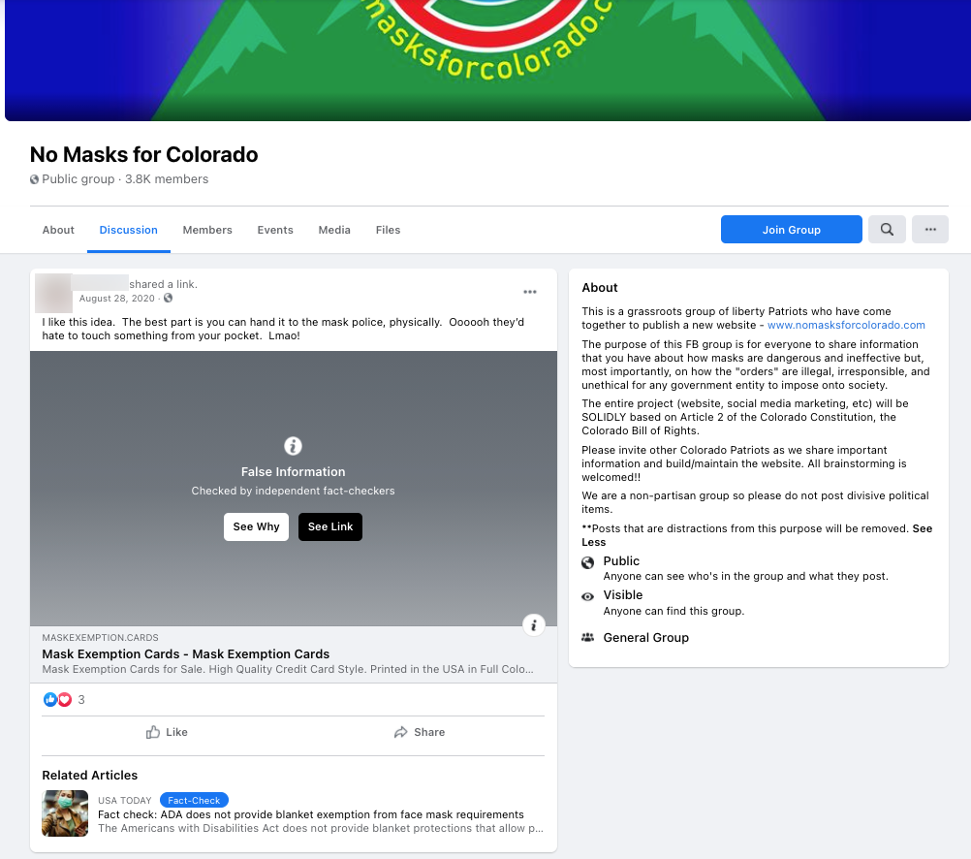Image resolution: width=971 pixels, height=859 pixels.
Task: Open the Media tab
Action: (334, 230)
